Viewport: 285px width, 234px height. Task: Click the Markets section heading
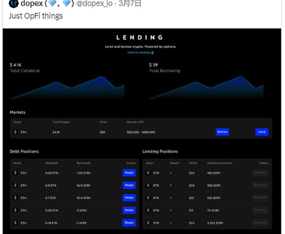tap(18, 113)
